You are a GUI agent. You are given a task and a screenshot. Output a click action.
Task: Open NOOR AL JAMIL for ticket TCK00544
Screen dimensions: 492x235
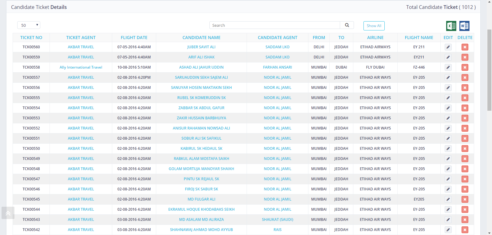coord(277,209)
